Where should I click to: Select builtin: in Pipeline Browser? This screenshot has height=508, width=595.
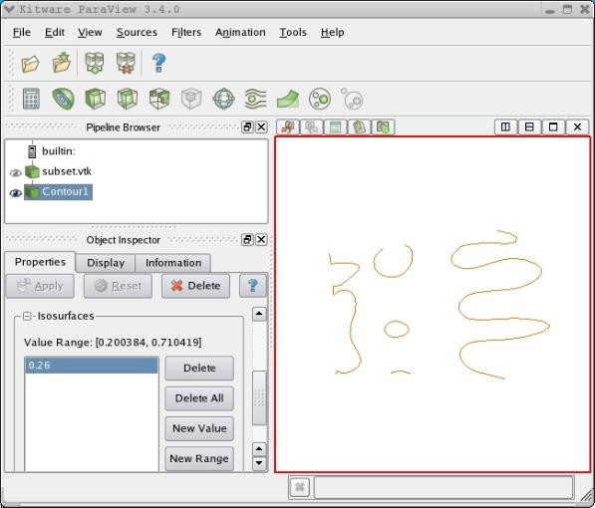tap(59, 151)
